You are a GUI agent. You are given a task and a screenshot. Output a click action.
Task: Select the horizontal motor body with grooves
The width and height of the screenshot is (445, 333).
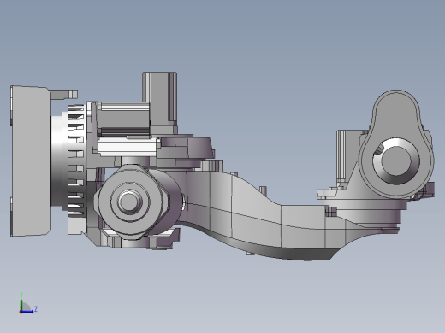tap(124, 119)
